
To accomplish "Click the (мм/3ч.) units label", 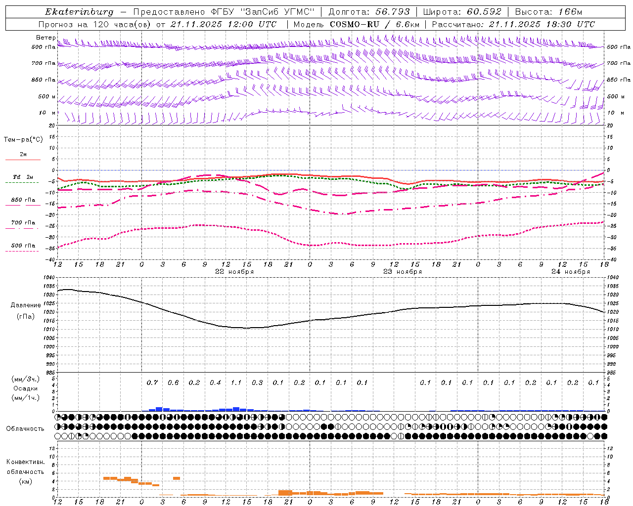I will click(25, 379).
